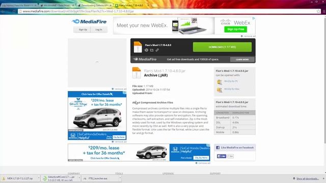The image size is (326, 183).
Task: Click the MediaFire logo in the grey promo strip
Action: [x=145, y=59]
